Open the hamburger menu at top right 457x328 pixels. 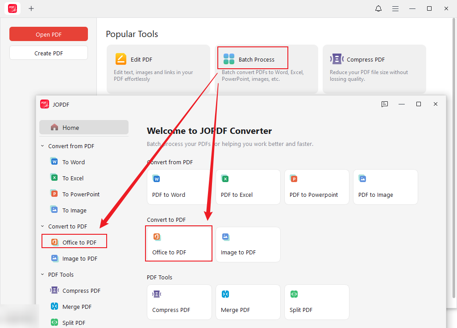pyautogui.click(x=395, y=8)
